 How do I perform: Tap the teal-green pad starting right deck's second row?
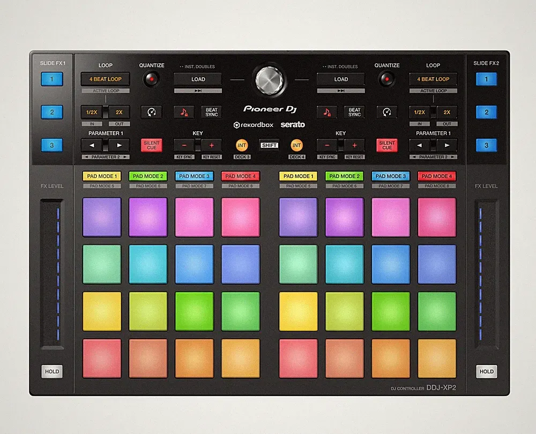pos(298,264)
